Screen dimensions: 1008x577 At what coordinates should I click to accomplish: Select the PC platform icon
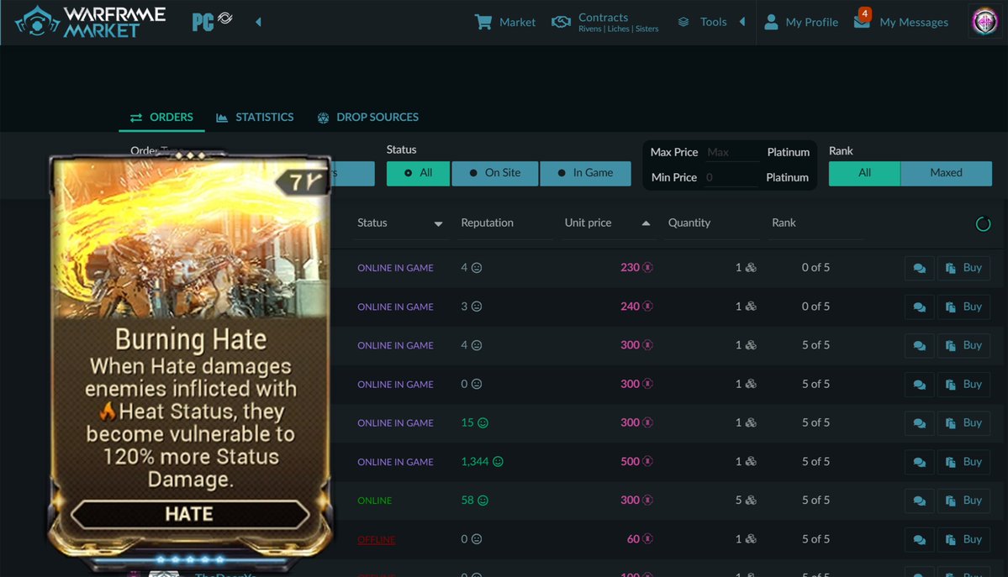[203, 22]
